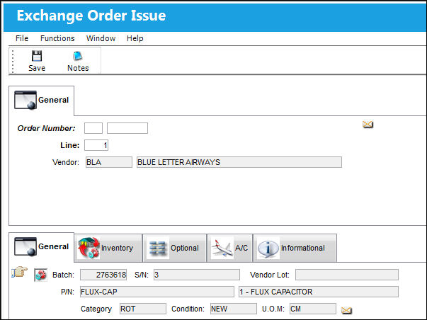
Task: Click the upper General tab window icon
Action: coord(25,100)
